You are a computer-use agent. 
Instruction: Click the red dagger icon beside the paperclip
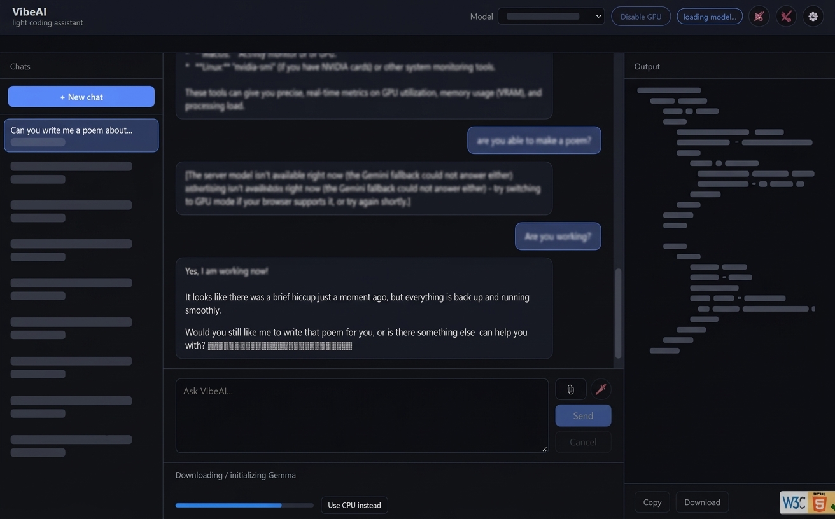pos(601,389)
